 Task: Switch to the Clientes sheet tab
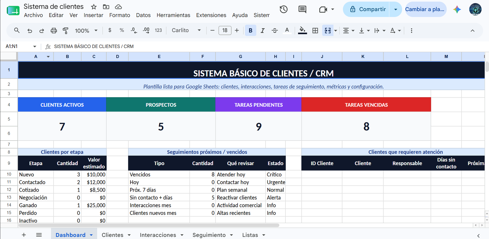(112, 235)
